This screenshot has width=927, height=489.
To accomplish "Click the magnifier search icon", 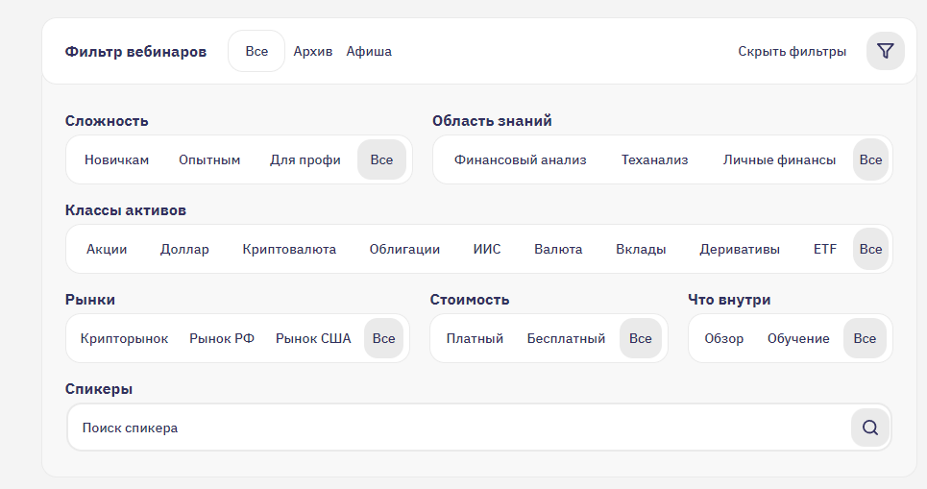I will point(869,428).
